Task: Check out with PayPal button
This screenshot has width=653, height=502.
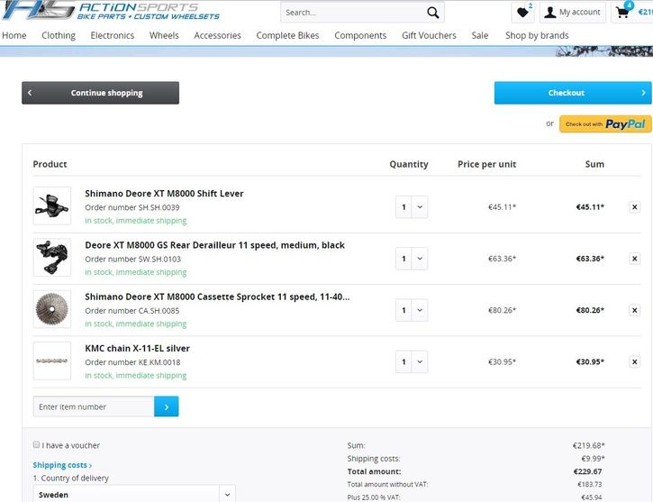Action: tap(605, 124)
